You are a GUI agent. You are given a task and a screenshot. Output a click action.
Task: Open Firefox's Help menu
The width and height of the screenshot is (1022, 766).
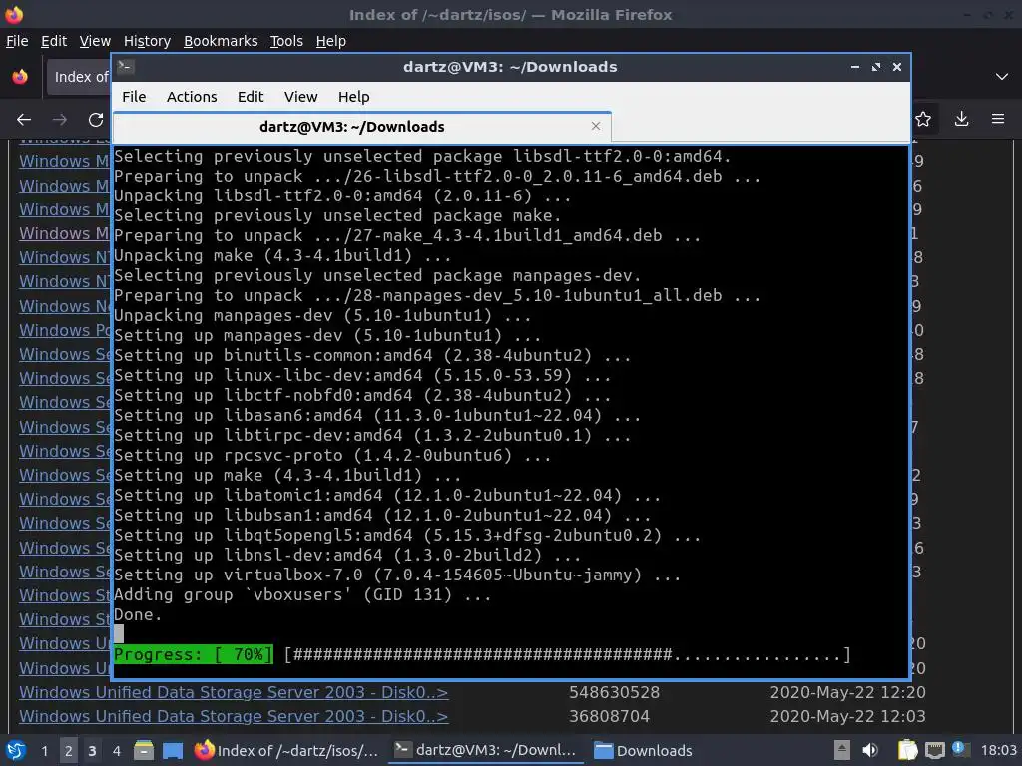click(331, 41)
